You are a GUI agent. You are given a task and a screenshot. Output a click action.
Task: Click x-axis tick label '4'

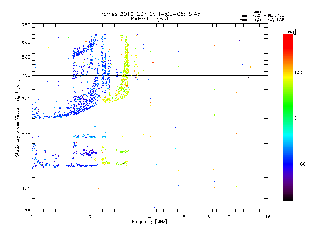pos(150,217)
